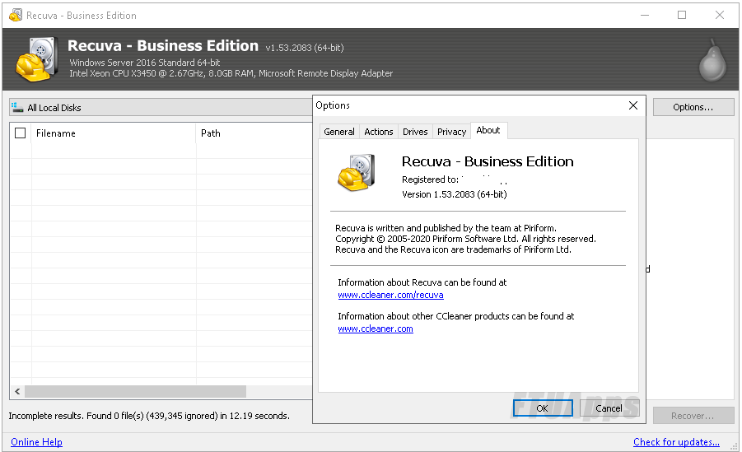Toggle the select-all files checkbox
This screenshot has width=742, height=452.
pyautogui.click(x=21, y=133)
